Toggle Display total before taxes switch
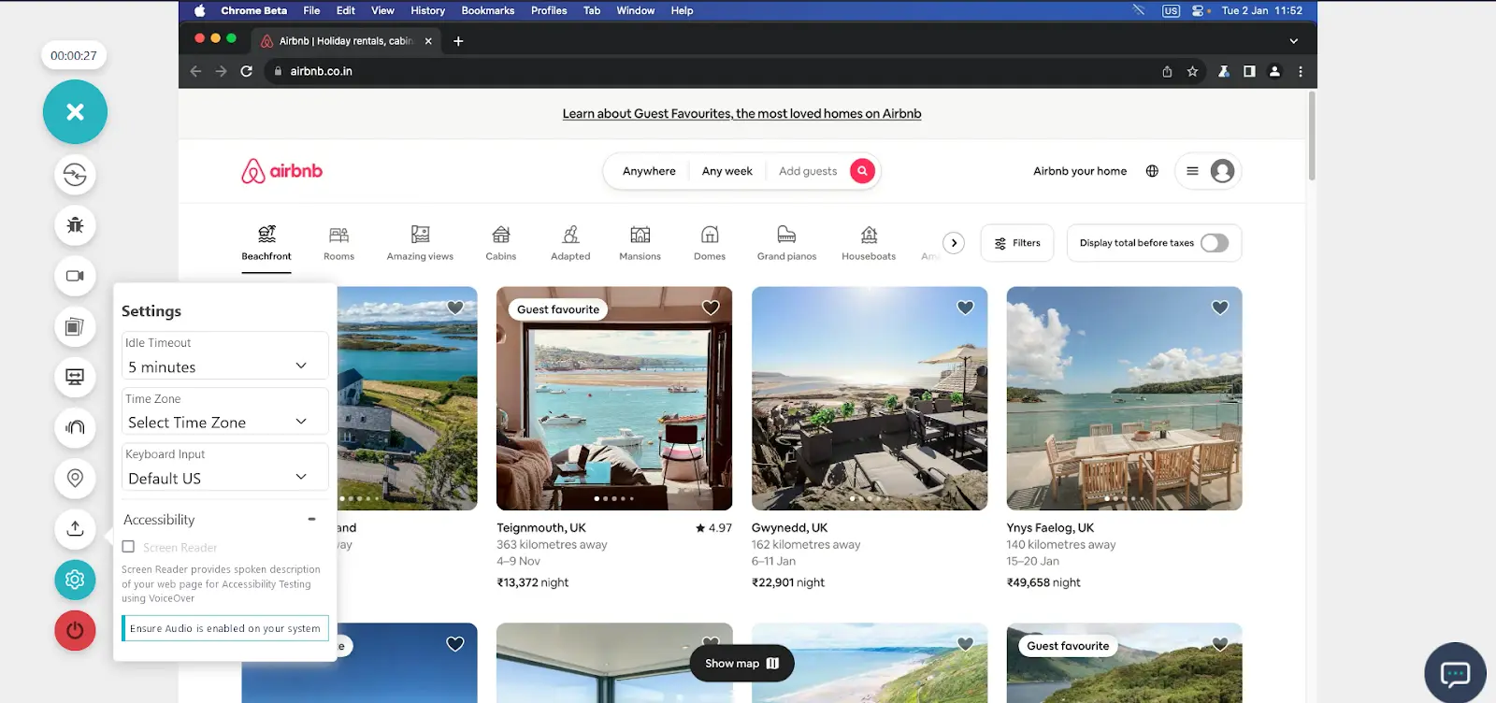The height and width of the screenshot is (703, 1496). point(1214,243)
